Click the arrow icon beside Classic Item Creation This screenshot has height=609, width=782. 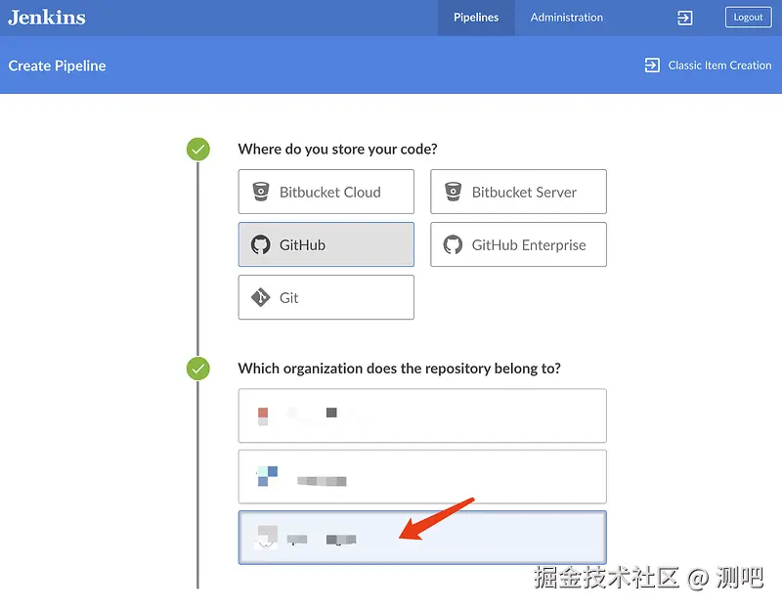652,65
